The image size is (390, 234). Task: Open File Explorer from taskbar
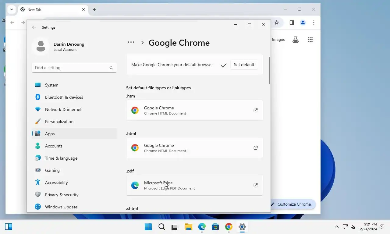(x=188, y=227)
